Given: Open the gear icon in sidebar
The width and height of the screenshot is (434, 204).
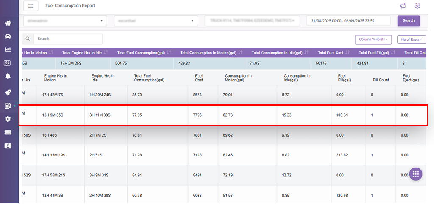Looking at the screenshot, I should coord(8,119).
